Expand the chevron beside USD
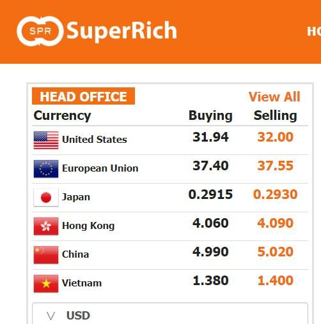 51,316
